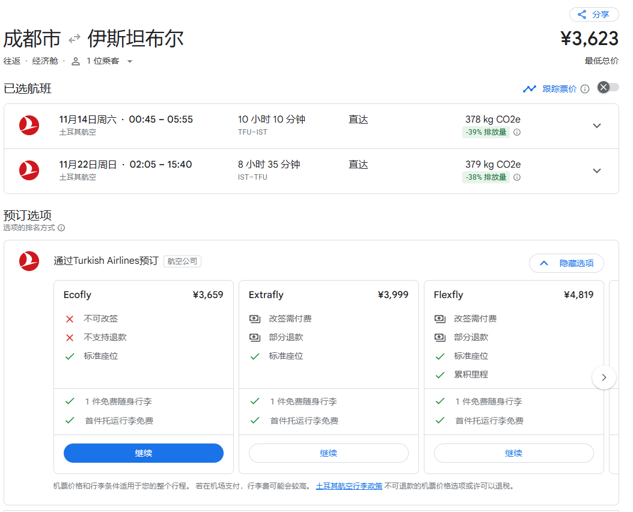The width and height of the screenshot is (633, 512).
Task: Click Turkish Airlines logo in booking options
Action: pos(29,261)
